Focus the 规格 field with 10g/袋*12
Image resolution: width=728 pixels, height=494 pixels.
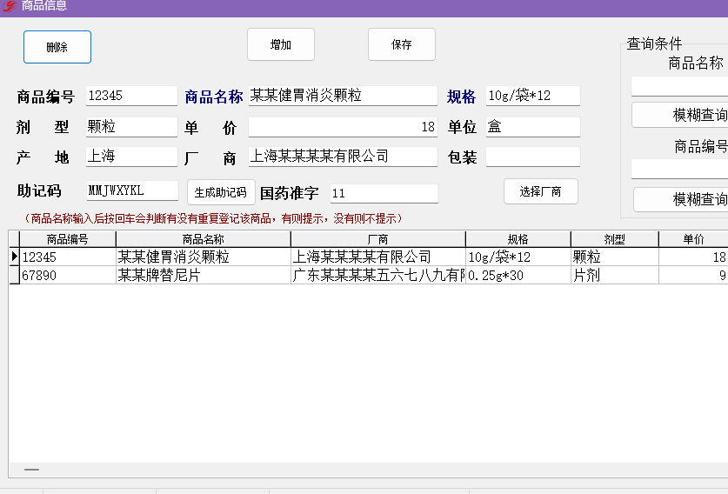click(x=533, y=96)
